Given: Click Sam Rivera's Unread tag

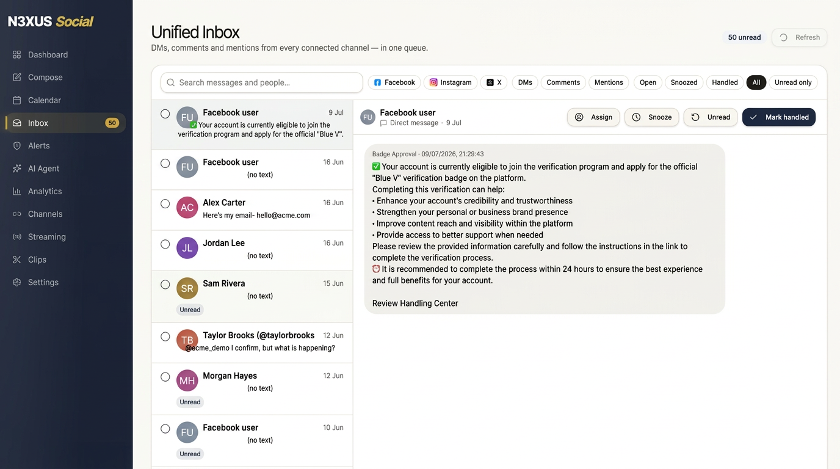Looking at the screenshot, I should tap(190, 310).
